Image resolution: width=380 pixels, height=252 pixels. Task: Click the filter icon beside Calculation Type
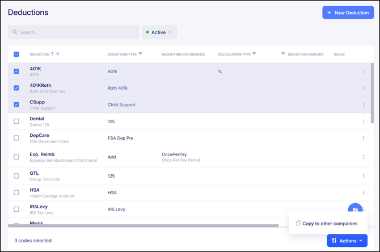pyautogui.click(x=254, y=54)
